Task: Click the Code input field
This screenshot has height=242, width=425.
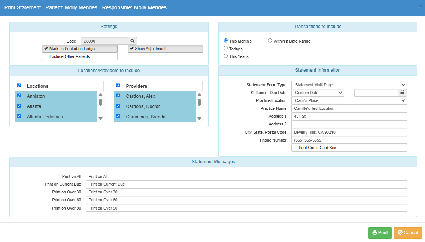Action: click(104, 41)
